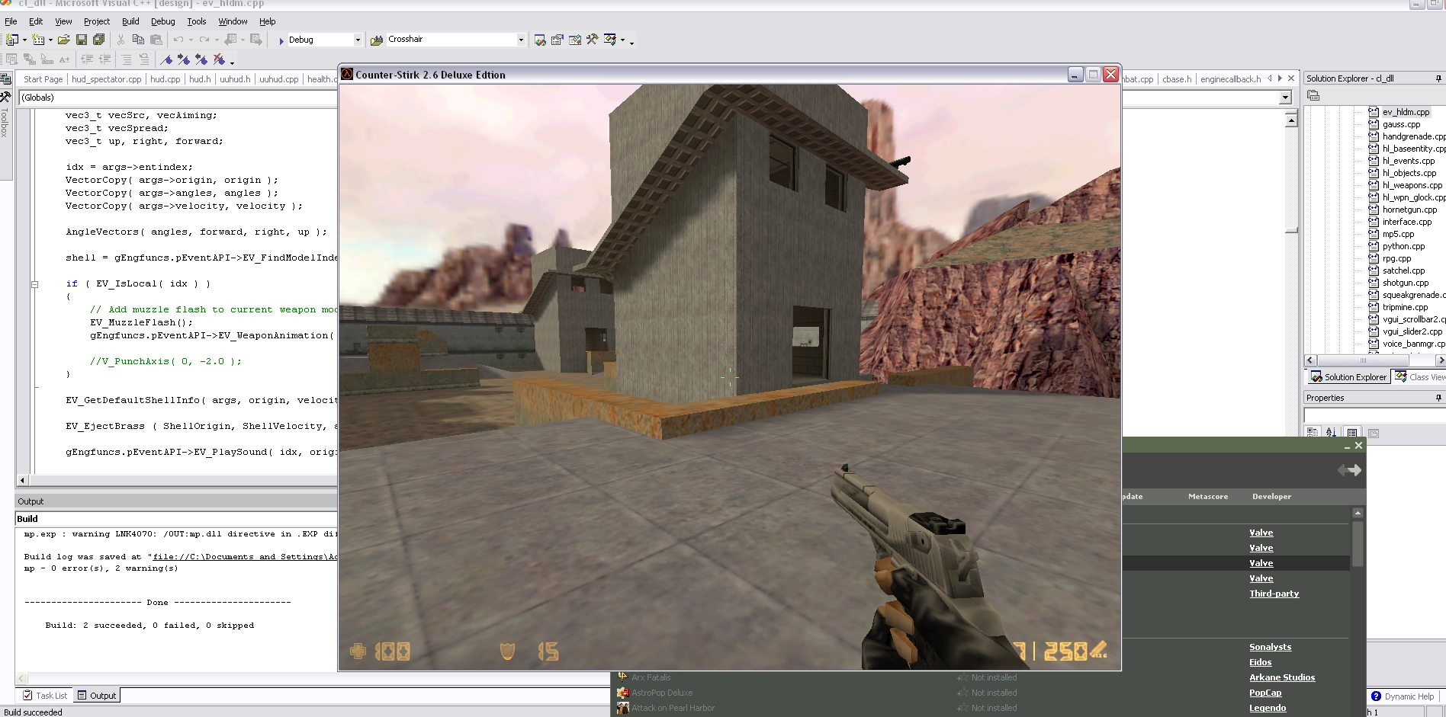This screenshot has width=1446, height=717.
Task: Open the Dynamic Help tab
Action: point(1403,696)
